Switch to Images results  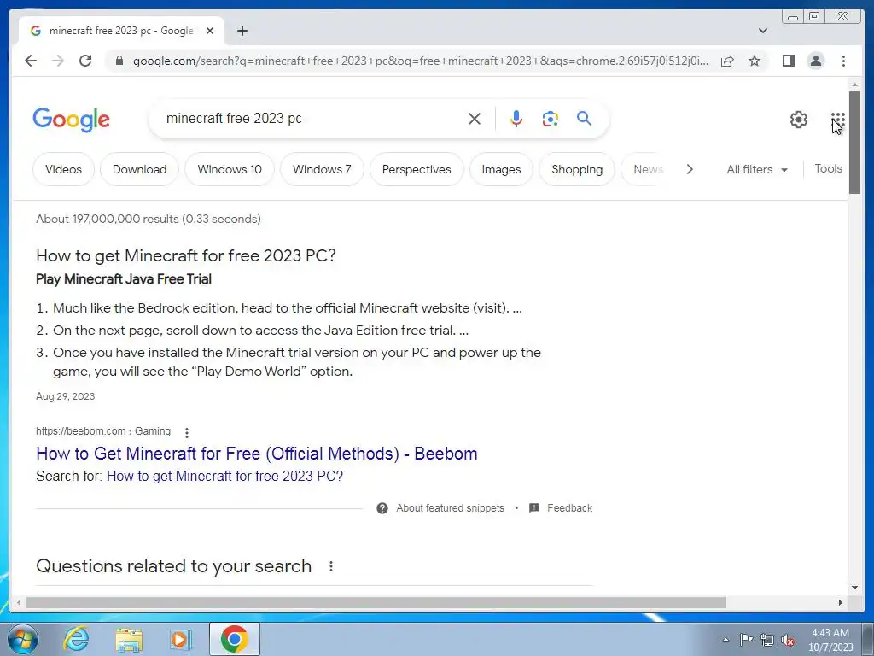click(501, 169)
